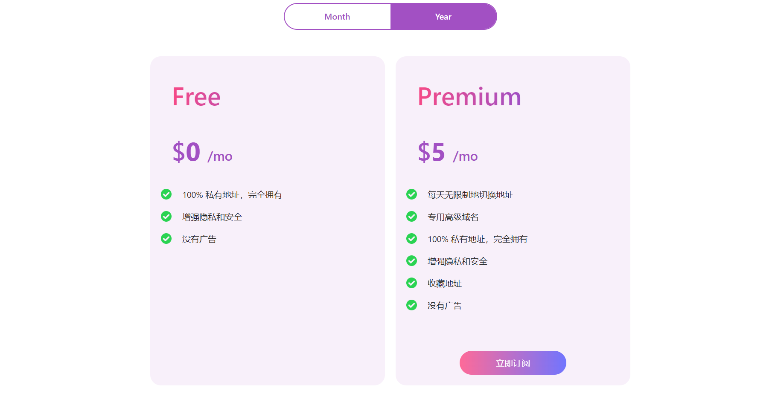Click checkmark beside 专用高级域名

[x=411, y=217]
